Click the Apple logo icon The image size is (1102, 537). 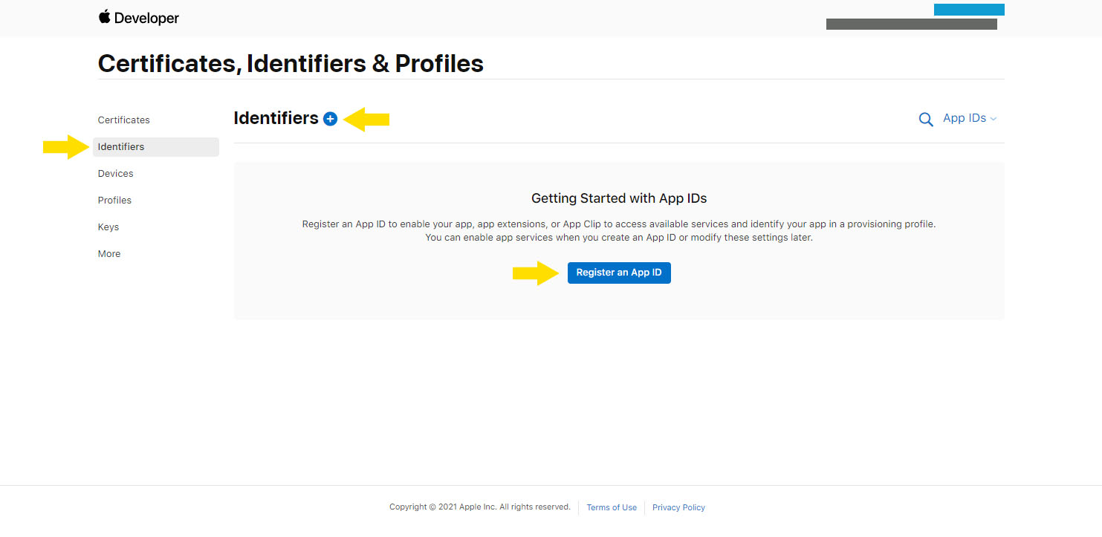pos(104,17)
